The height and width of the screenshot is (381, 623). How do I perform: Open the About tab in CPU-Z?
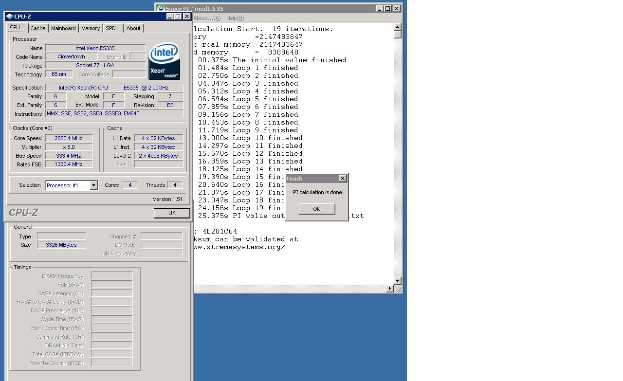[133, 28]
